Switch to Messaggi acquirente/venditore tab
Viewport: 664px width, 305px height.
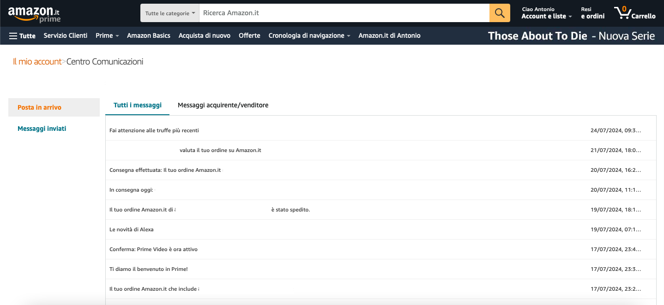click(x=223, y=105)
